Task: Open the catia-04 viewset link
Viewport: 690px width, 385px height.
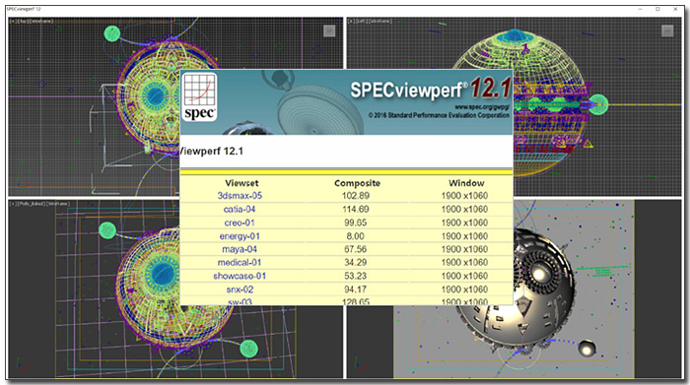Action: click(240, 209)
